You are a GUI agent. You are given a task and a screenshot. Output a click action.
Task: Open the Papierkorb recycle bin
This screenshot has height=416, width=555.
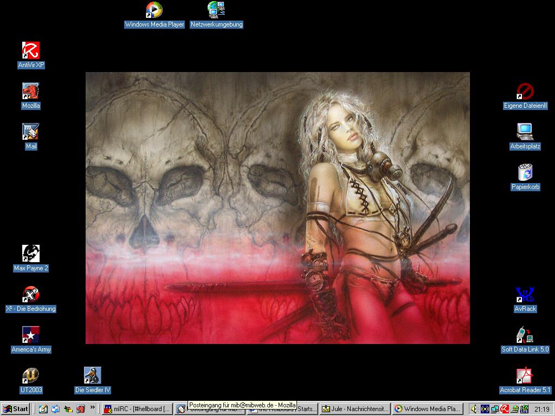pyautogui.click(x=525, y=173)
